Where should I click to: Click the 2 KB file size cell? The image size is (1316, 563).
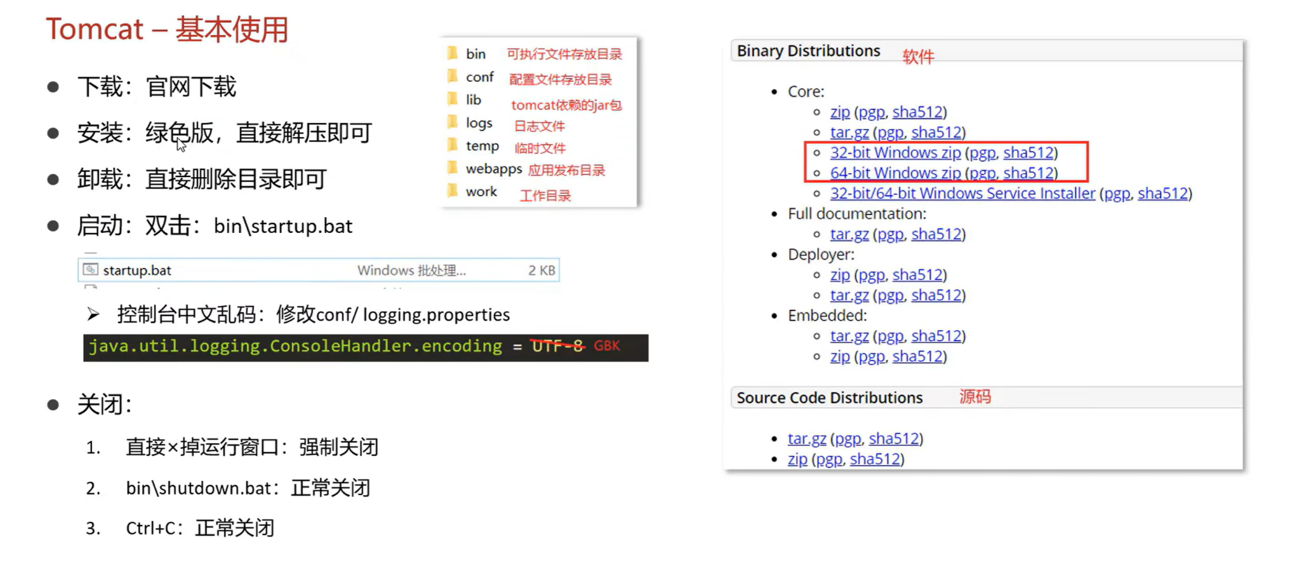coord(542,270)
